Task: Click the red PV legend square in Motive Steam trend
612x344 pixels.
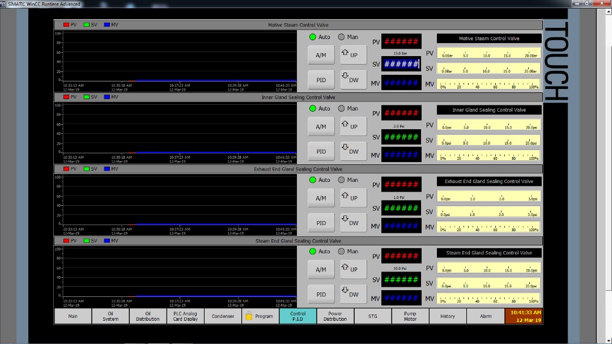Action: tap(66, 25)
